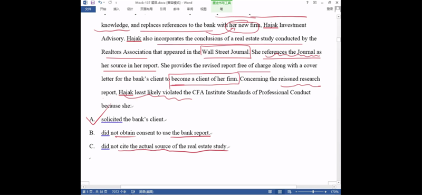The image size is (422, 195).
Task: Click the user account avatar icon
Action: pos(338,9)
